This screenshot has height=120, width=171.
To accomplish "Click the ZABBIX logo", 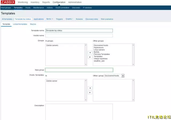I will [8, 2].
